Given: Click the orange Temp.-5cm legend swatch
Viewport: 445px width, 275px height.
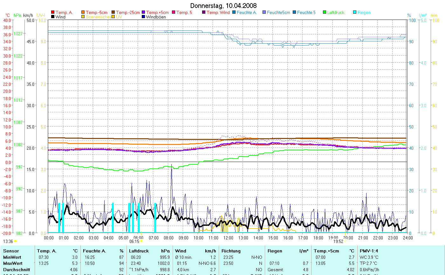Looking at the screenshot, I should [x=83, y=12].
